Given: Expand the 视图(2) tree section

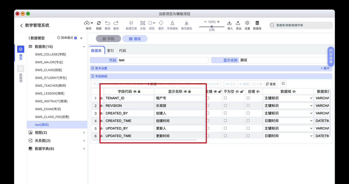Looking at the screenshot, I should (x=84, y=132).
